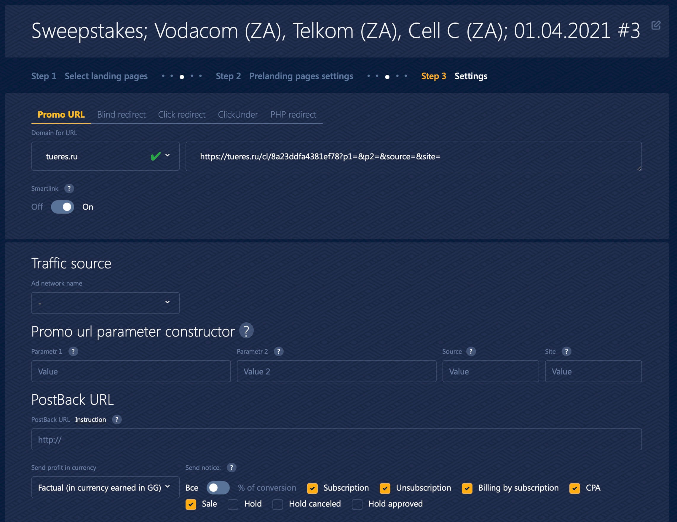Click the edit title pencil icon

pos(656,25)
